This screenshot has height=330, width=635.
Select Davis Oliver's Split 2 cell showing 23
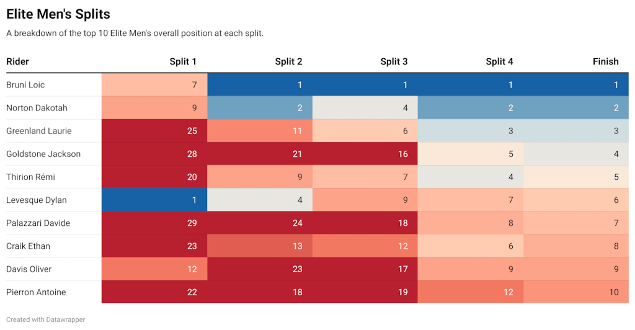pos(260,269)
